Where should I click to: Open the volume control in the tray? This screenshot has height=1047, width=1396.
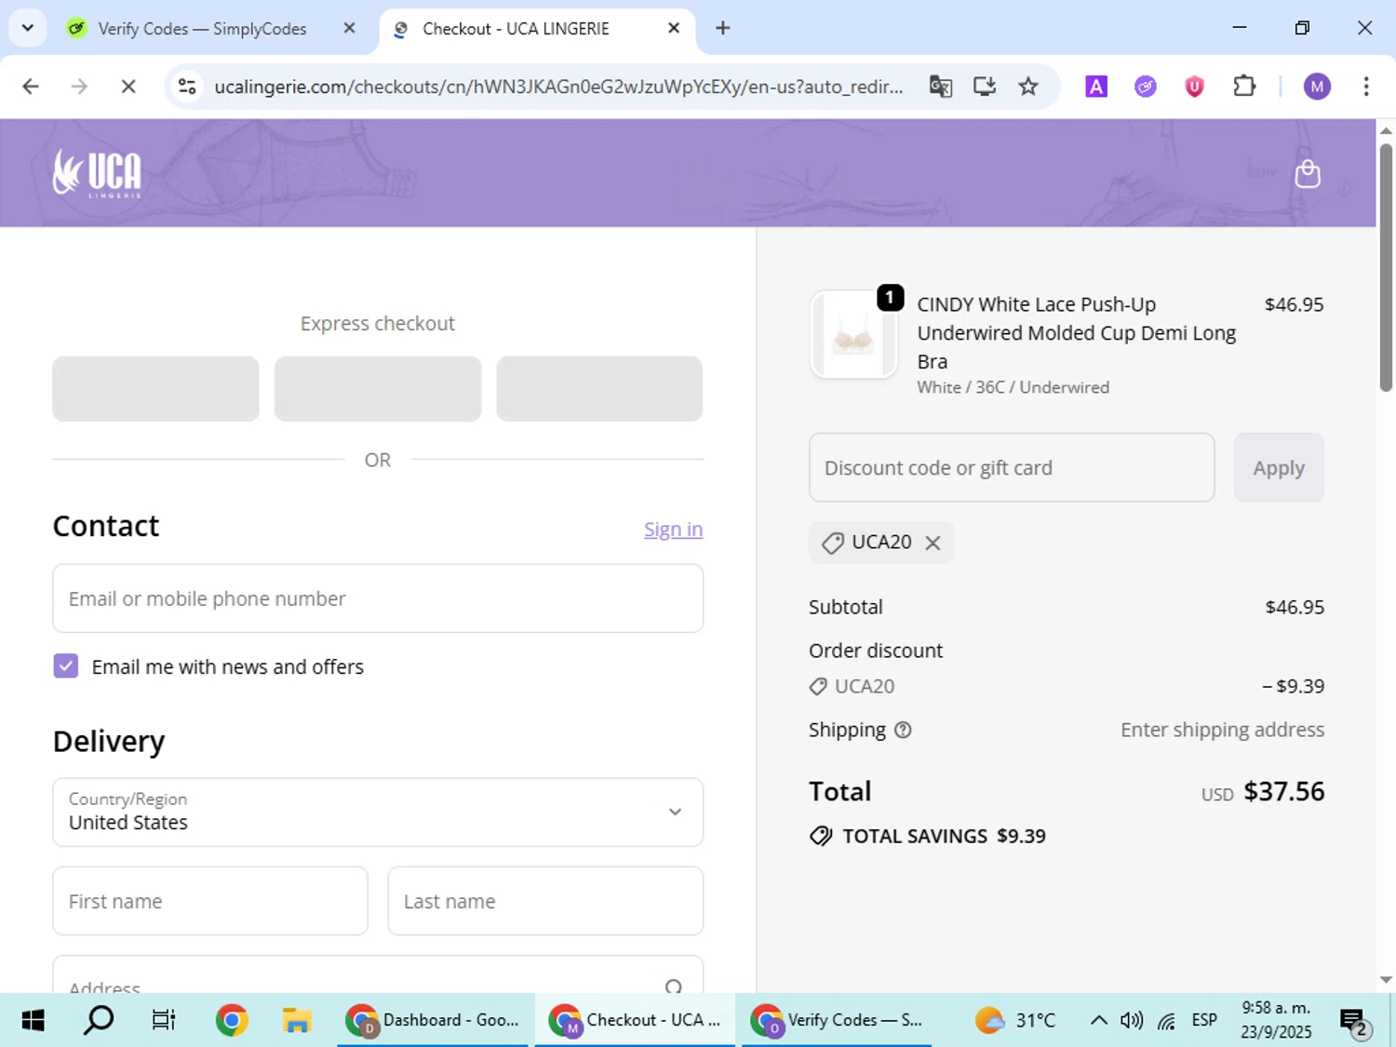pyautogui.click(x=1132, y=1021)
